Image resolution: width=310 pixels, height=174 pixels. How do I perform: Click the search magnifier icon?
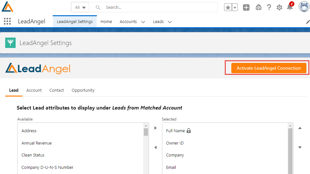point(98,7)
